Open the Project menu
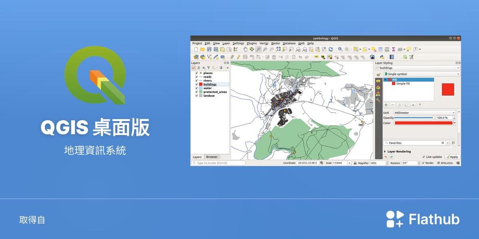Screen dimensions: 479x239 197,43
